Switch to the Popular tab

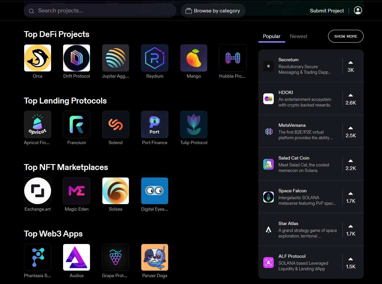(272, 36)
